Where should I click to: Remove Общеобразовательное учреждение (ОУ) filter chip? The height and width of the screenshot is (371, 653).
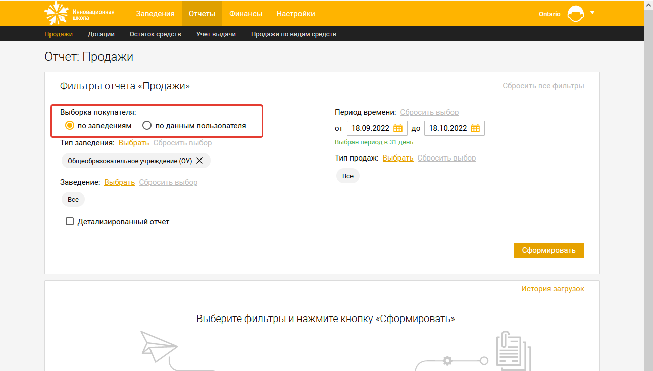pyautogui.click(x=199, y=161)
